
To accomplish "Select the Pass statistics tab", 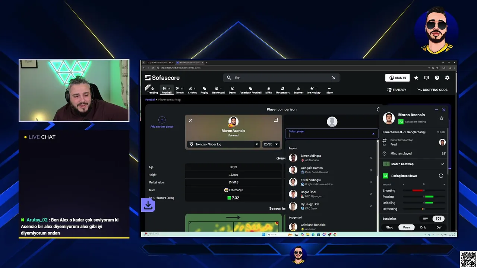I will click(x=407, y=227).
